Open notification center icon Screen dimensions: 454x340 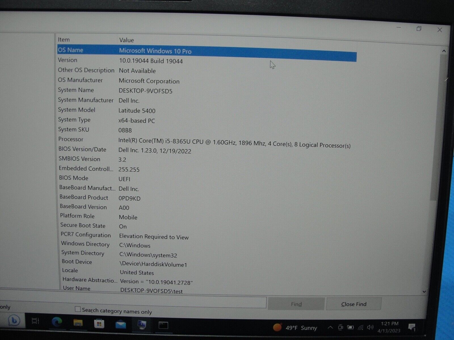tap(412, 328)
